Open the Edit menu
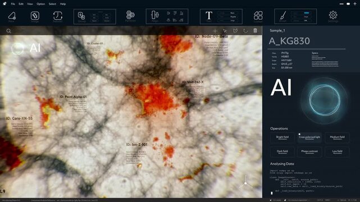The image size is (360, 202). 21,4
